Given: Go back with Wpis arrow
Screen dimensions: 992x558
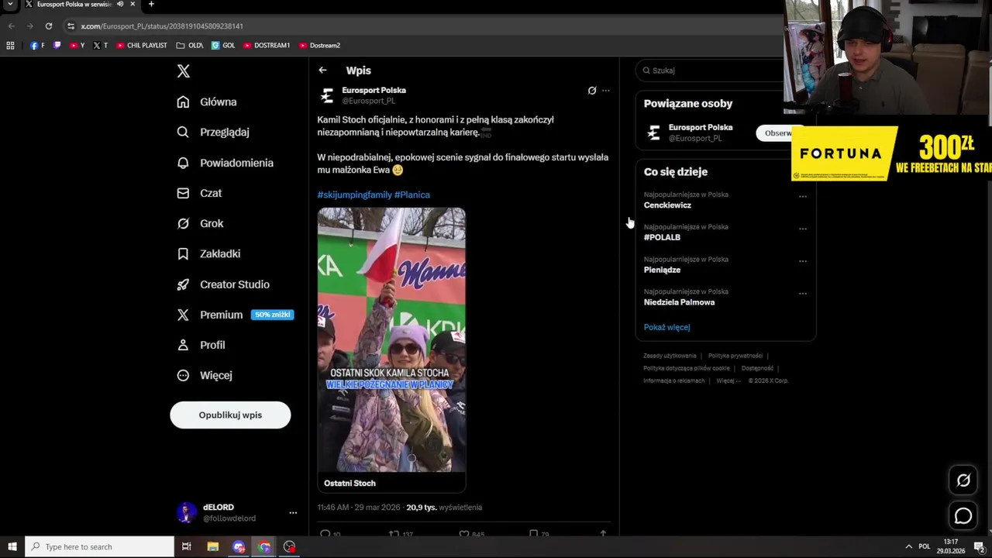Looking at the screenshot, I should (x=322, y=71).
